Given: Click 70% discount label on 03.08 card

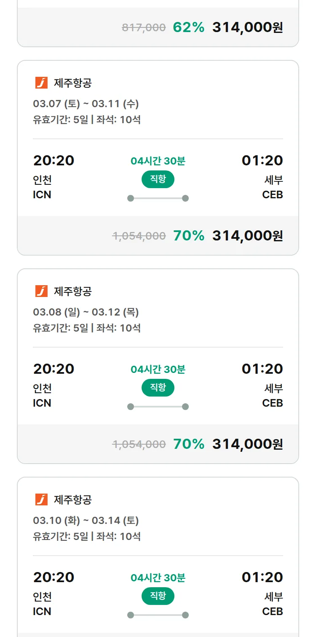Looking at the screenshot, I should coord(188,444).
